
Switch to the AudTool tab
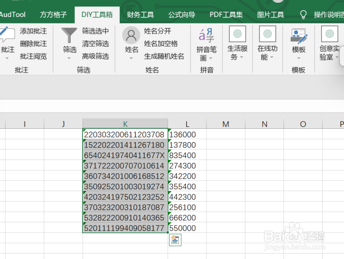(x=12, y=15)
